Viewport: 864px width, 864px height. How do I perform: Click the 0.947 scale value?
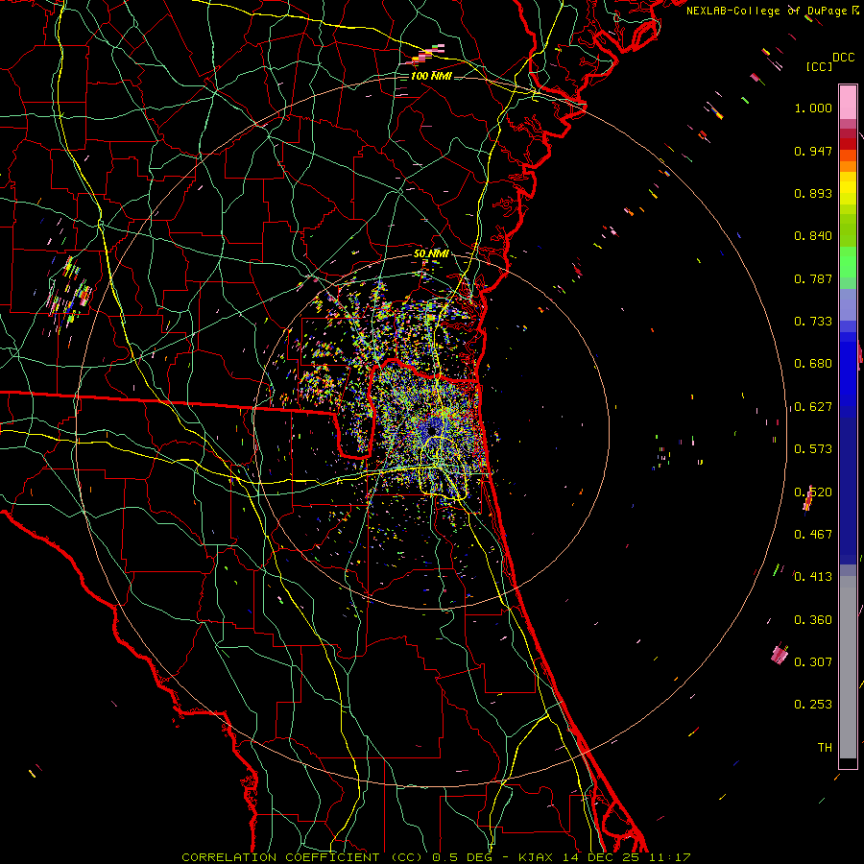tap(813, 151)
